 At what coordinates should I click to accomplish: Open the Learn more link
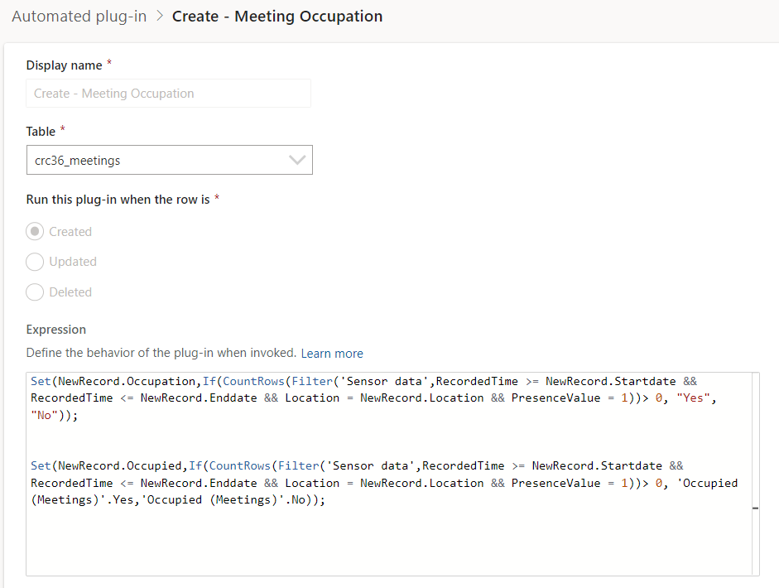tap(332, 354)
